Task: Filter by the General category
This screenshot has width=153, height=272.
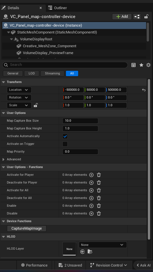Action: pyautogui.click(x=13, y=73)
